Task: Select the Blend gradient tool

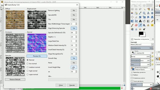Action: (x=148, y=21)
